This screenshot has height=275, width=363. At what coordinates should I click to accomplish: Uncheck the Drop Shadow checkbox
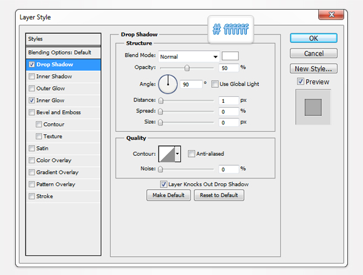point(31,64)
